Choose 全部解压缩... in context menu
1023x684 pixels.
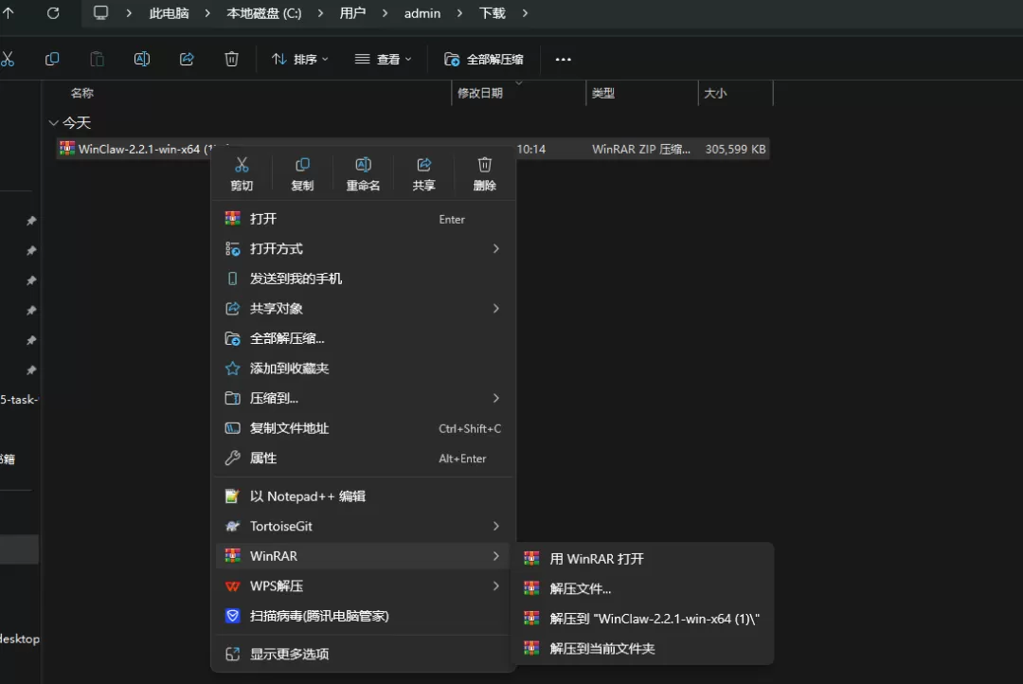[363, 338]
